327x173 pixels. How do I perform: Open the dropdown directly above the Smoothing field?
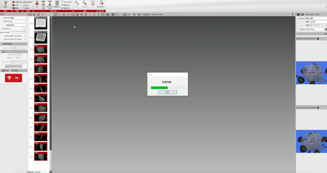(18, 25)
